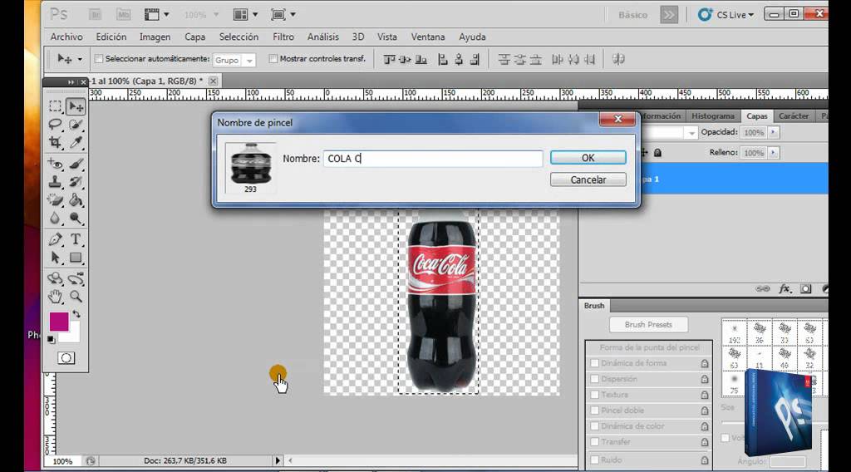Open status bar info arrow menu
851x472 pixels.
[x=278, y=460]
